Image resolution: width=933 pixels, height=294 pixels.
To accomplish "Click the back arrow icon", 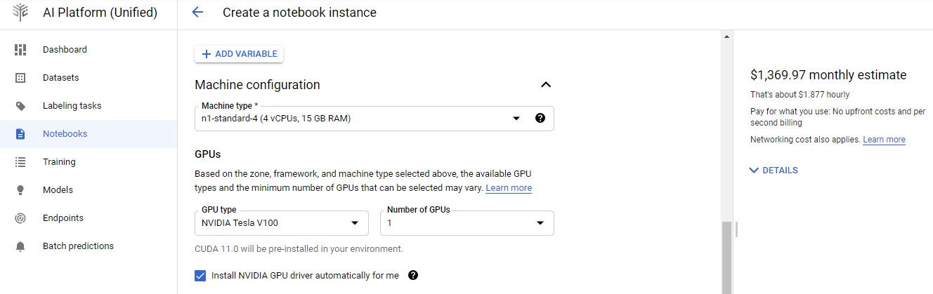I will [197, 13].
